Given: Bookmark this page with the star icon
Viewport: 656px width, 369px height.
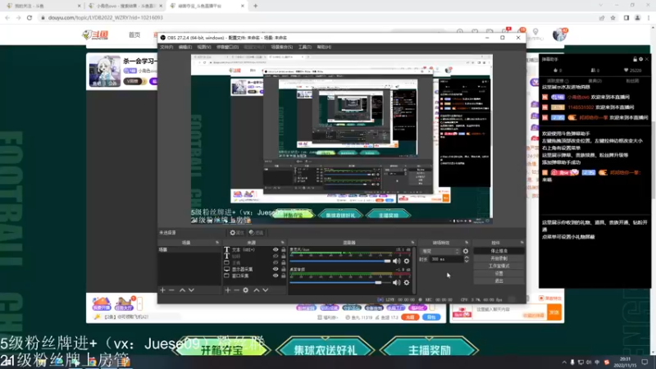Looking at the screenshot, I should [613, 17].
